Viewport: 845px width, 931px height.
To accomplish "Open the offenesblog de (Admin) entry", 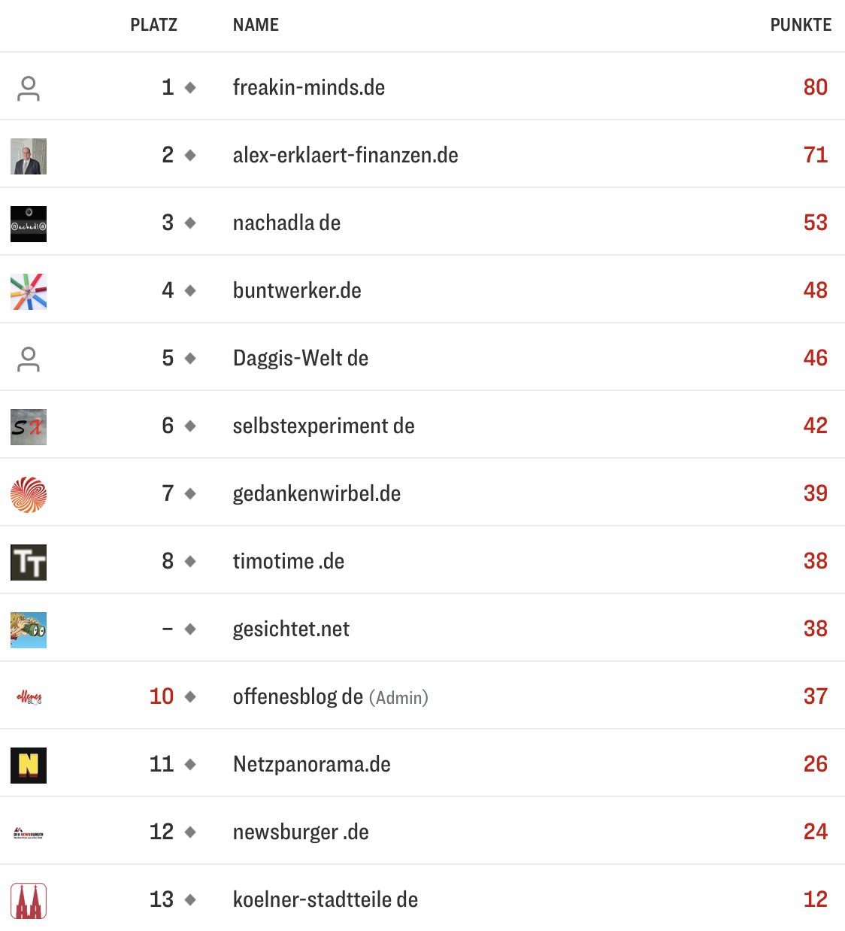I will [x=331, y=697].
